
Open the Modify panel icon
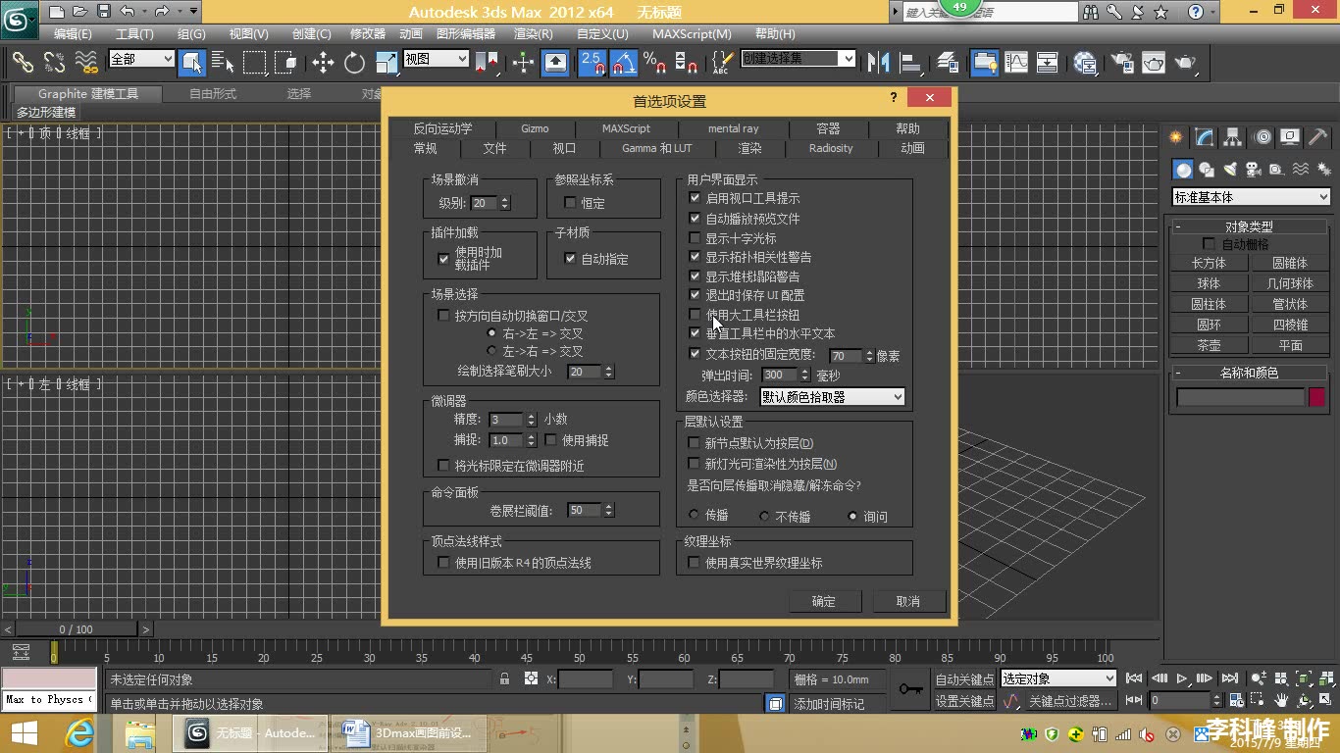[1203, 138]
